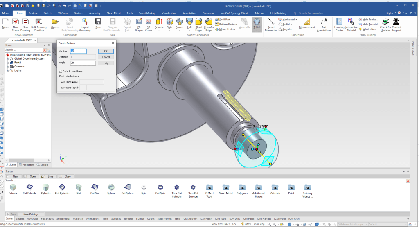The image size is (419, 227).
Task: Click the Angle input field
Action: (x=83, y=63)
